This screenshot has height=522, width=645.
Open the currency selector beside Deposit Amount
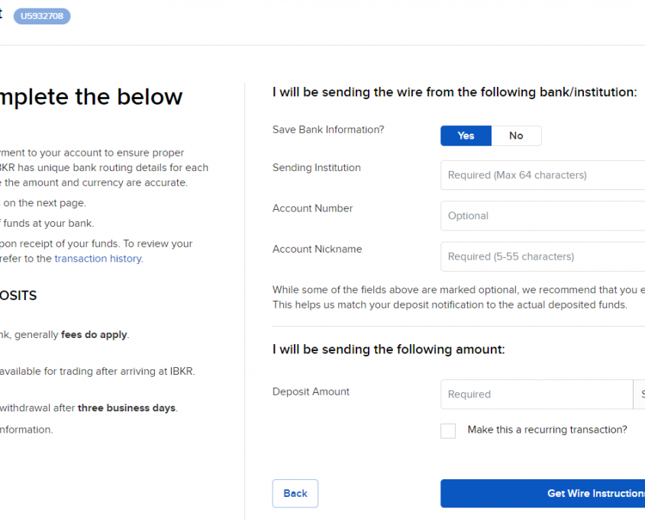[x=640, y=395]
